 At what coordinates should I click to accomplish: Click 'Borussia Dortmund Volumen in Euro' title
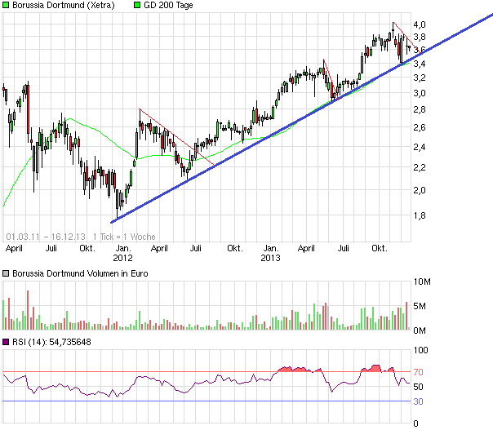[80, 273]
